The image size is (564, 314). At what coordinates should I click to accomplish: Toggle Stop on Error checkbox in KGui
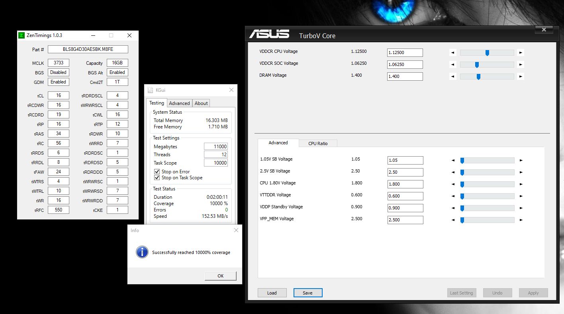coord(157,172)
